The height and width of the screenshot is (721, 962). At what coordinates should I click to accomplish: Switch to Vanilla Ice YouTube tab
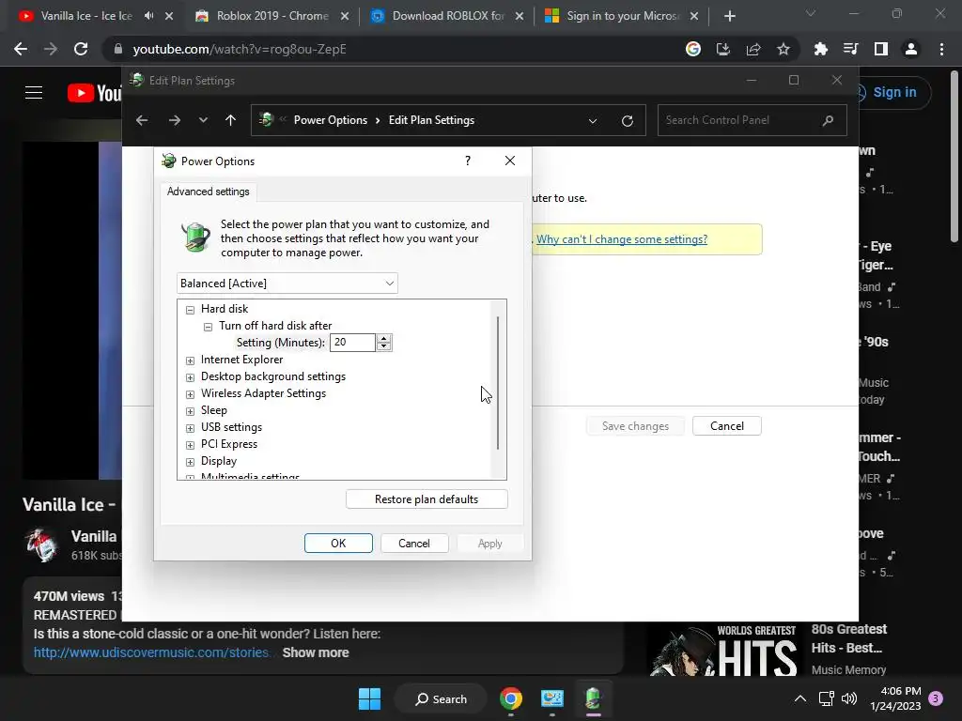pos(85,16)
